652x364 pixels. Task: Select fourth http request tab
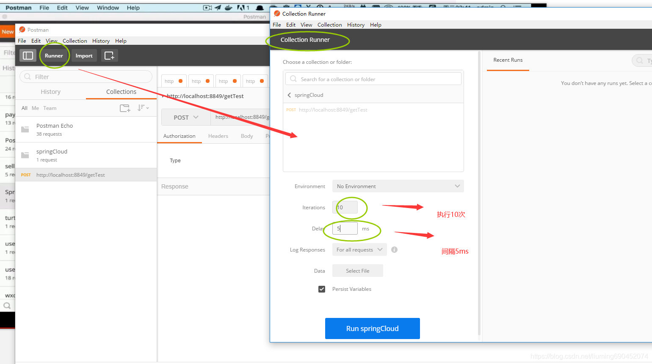point(255,81)
